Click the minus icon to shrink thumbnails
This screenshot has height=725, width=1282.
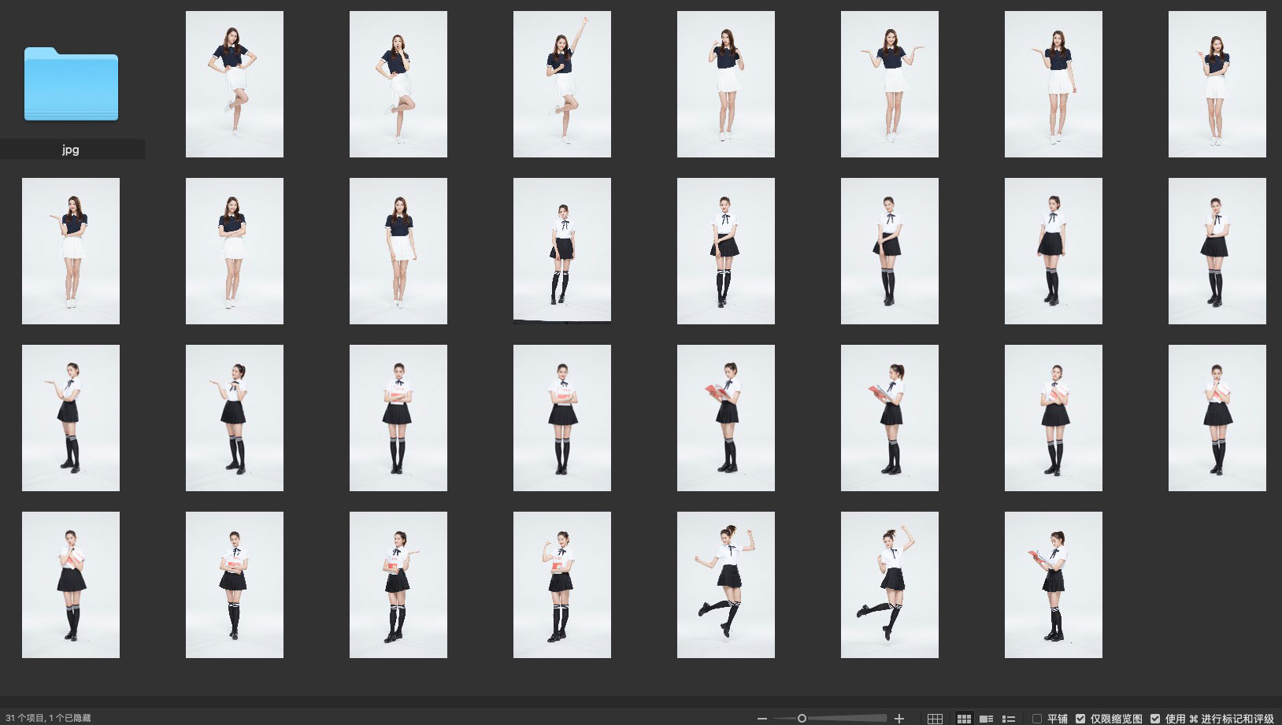(761, 719)
